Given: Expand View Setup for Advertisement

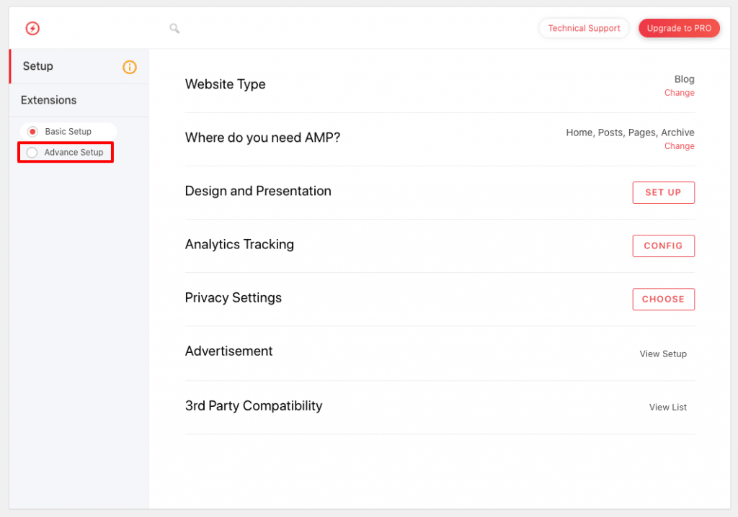Looking at the screenshot, I should 663,354.
